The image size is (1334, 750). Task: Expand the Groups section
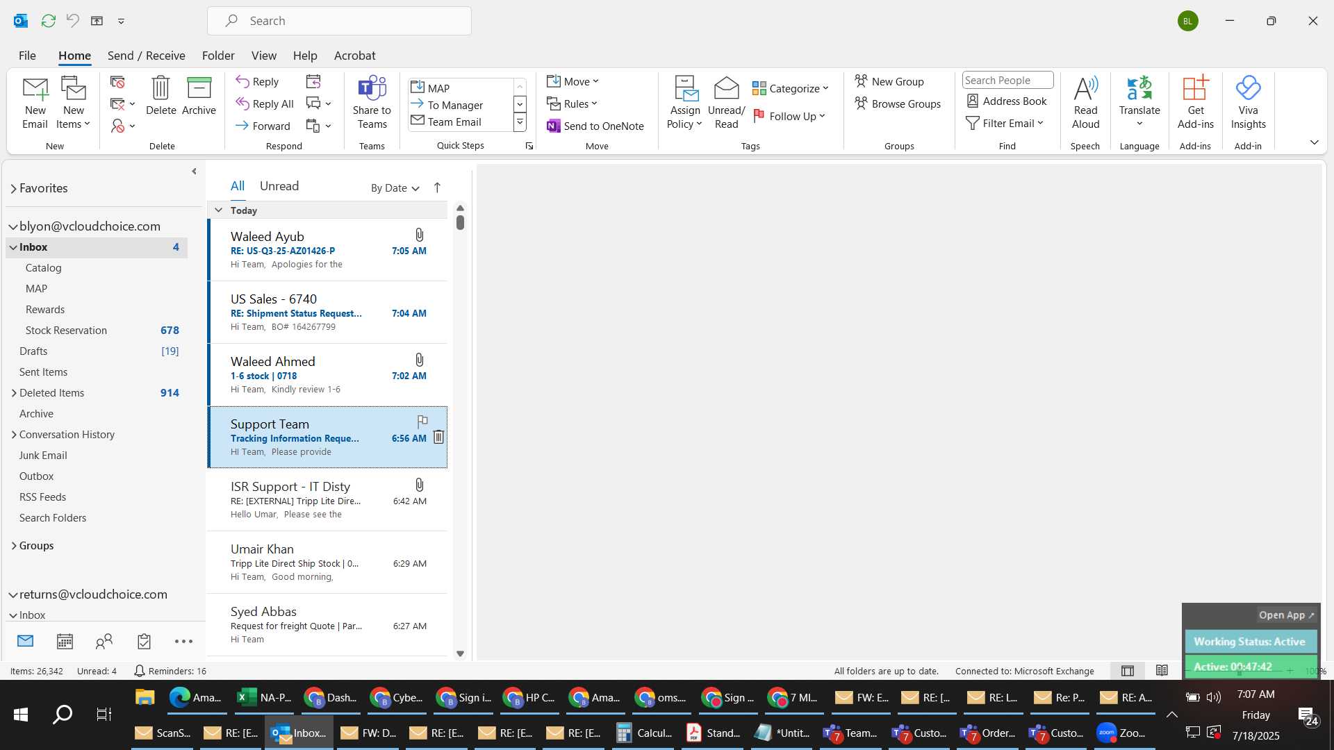pyautogui.click(x=14, y=546)
